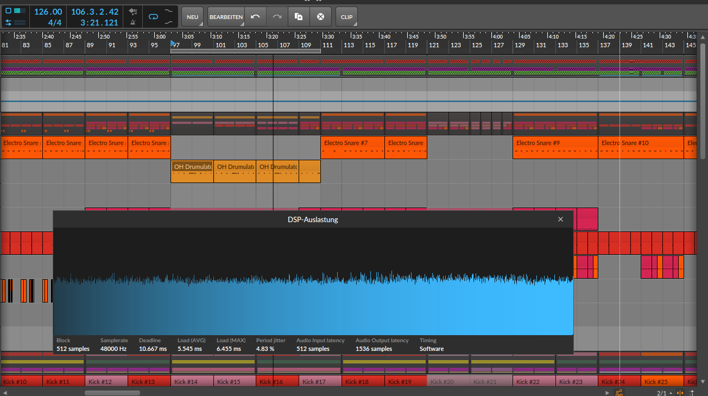
Task: Select the Kick #25 clip
Action: coord(662,381)
